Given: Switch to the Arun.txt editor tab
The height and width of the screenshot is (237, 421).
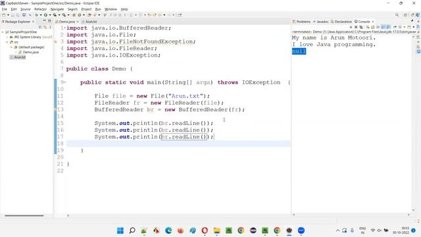Looking at the screenshot, I should pos(91,22).
